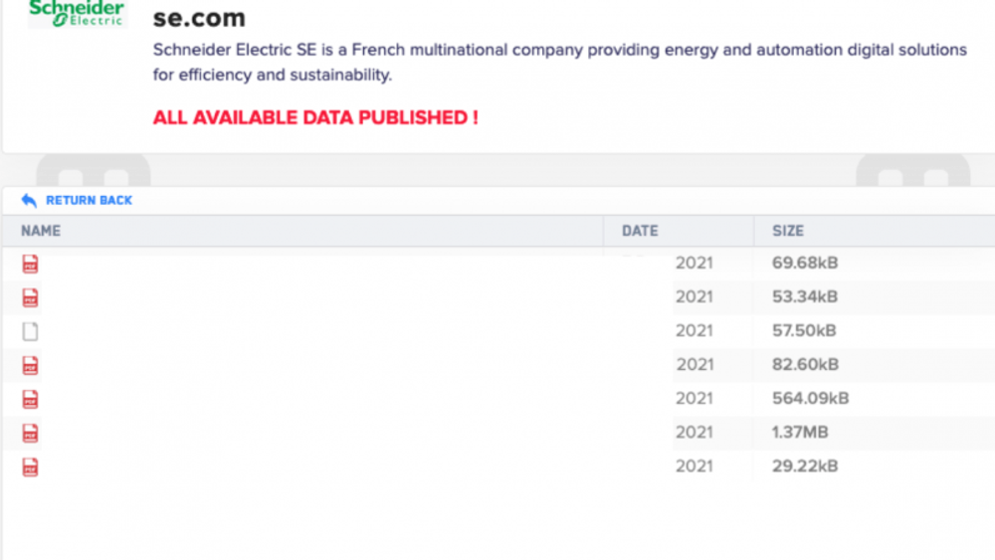Select the 1.37MB size cell
Image resolution: width=995 pixels, height=560 pixels.
(800, 432)
